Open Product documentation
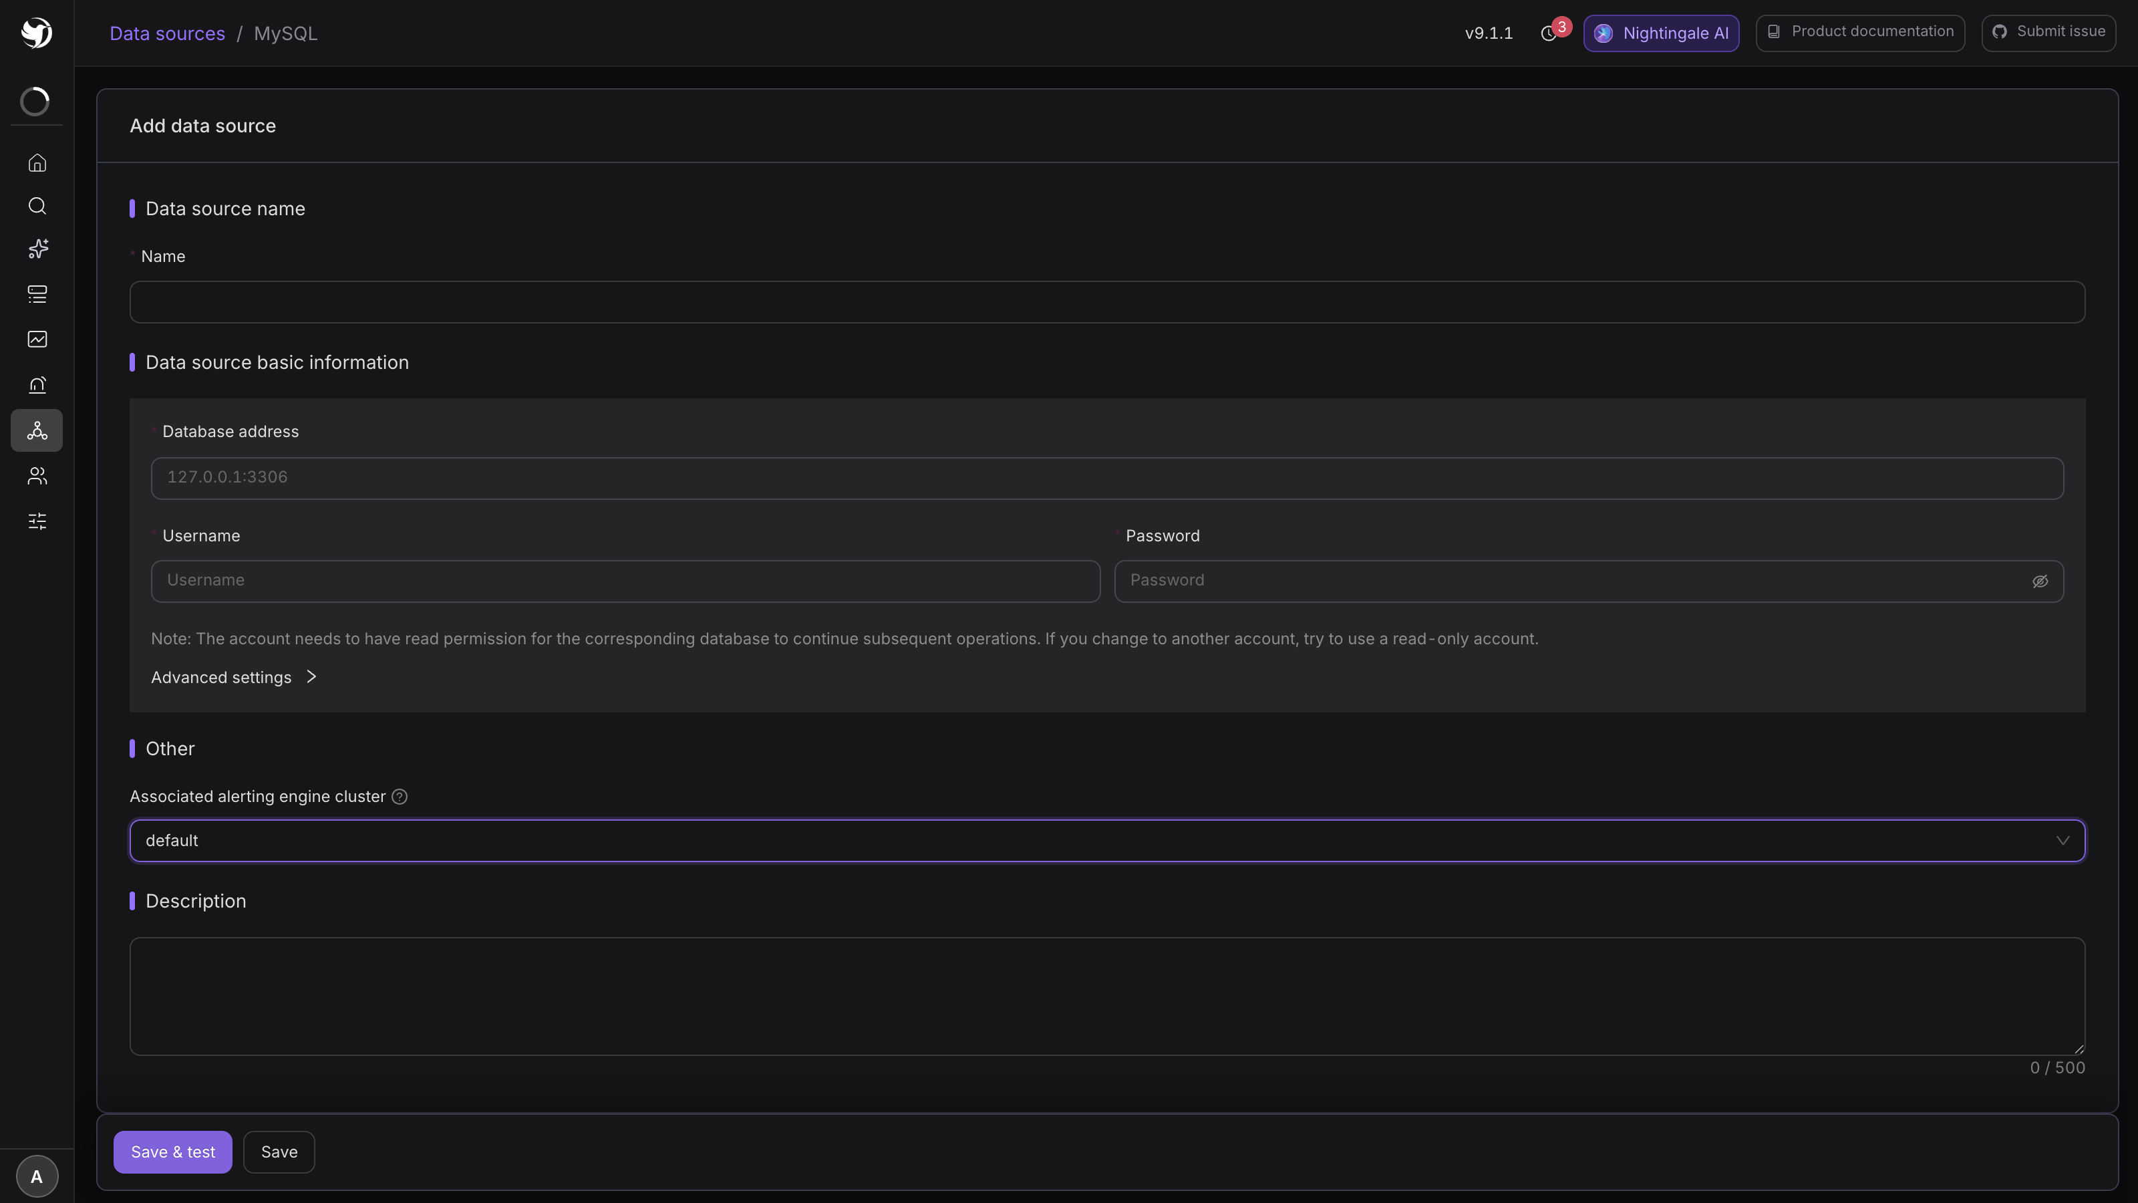 (1860, 32)
